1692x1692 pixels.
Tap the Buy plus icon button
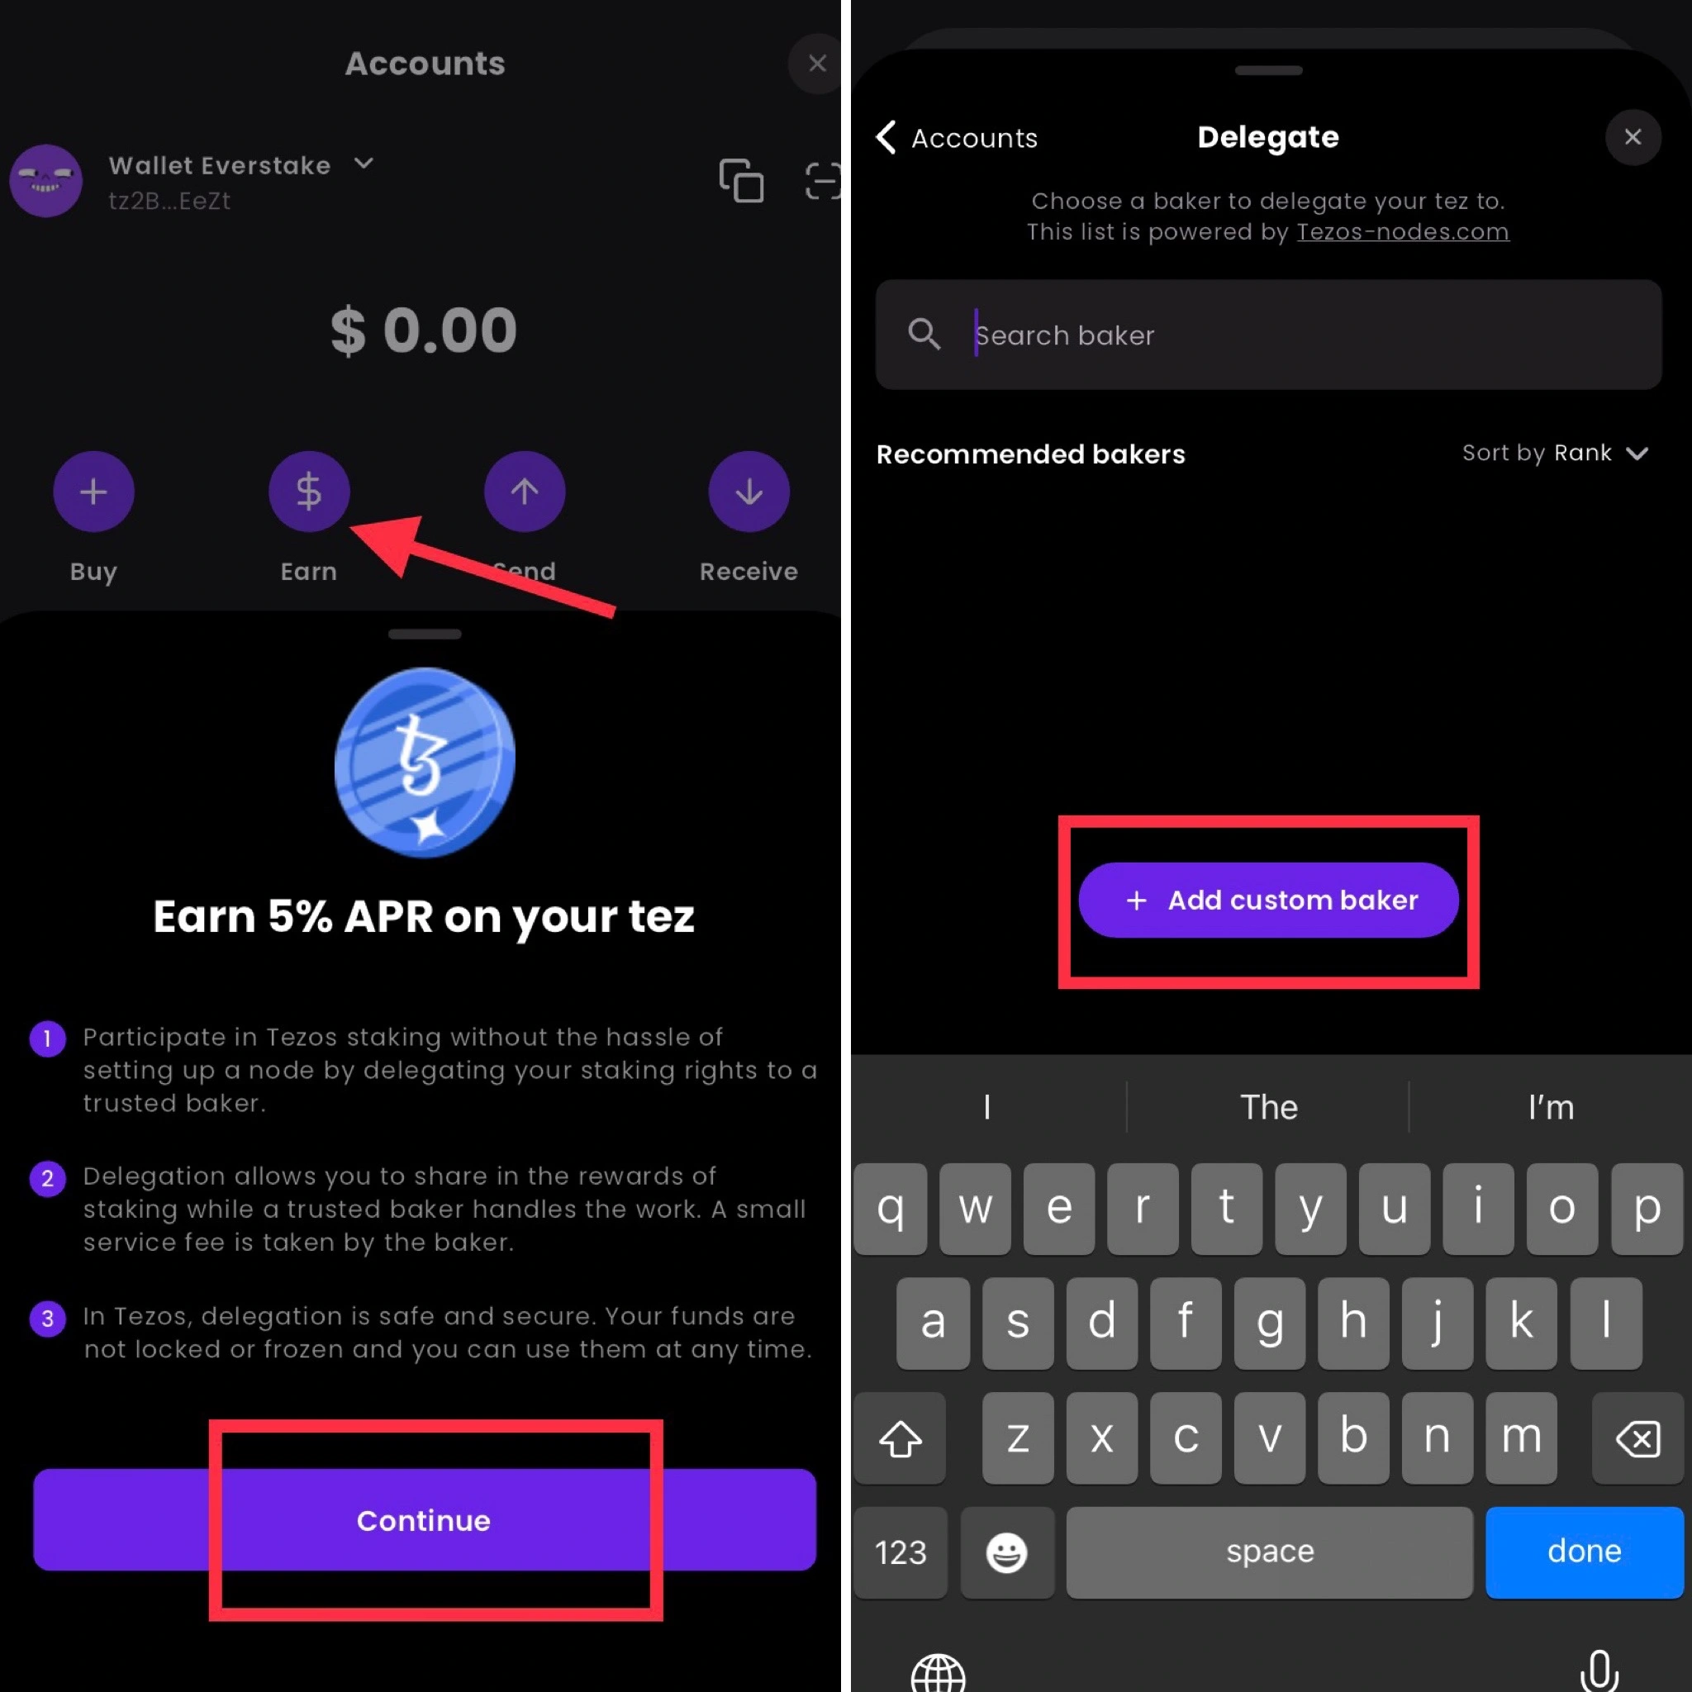click(x=93, y=492)
